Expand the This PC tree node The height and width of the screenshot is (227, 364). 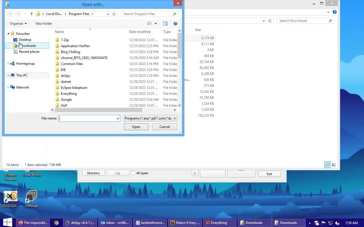pyautogui.click(x=8, y=75)
